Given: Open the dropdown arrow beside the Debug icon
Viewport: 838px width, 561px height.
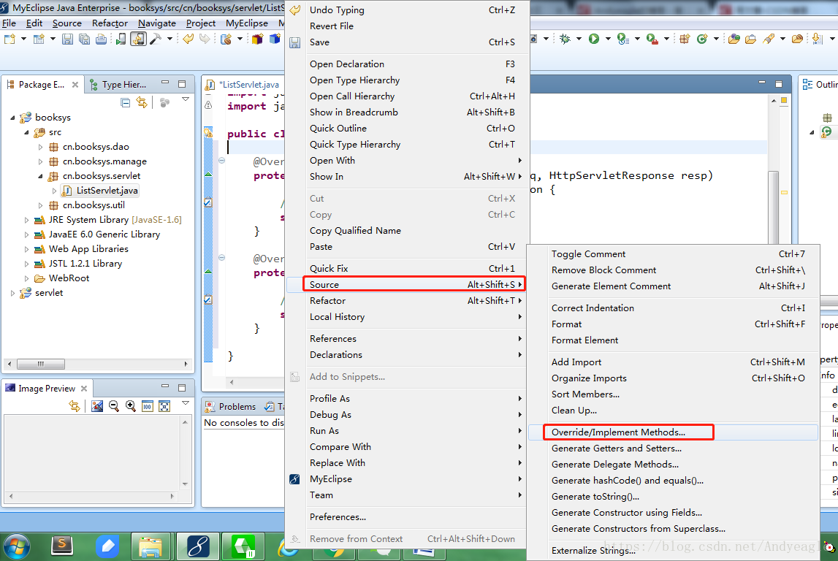Looking at the screenshot, I should 579,39.
